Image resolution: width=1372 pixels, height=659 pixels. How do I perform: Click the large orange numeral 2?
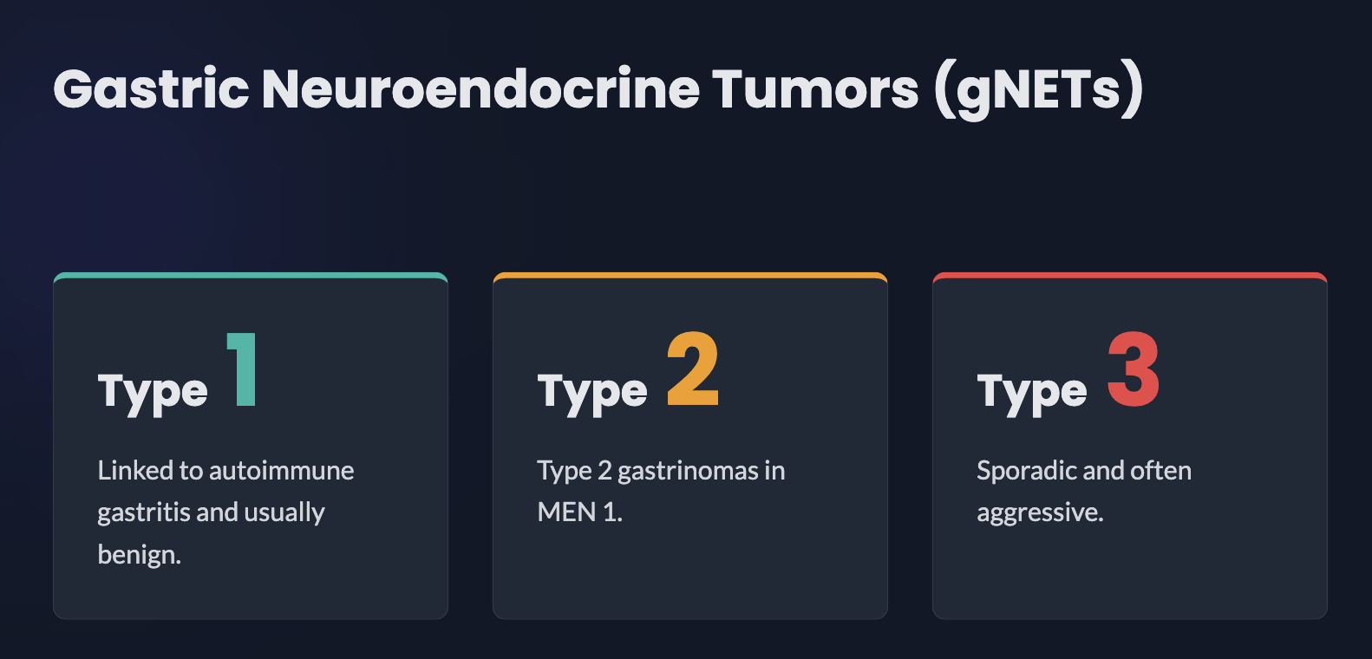(693, 370)
